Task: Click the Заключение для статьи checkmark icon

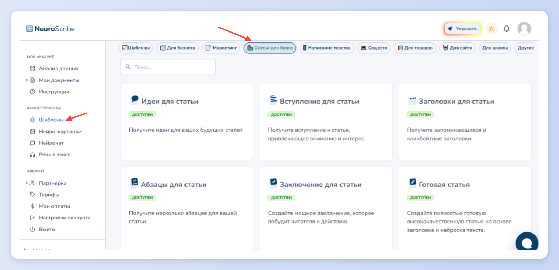Action: [273, 182]
